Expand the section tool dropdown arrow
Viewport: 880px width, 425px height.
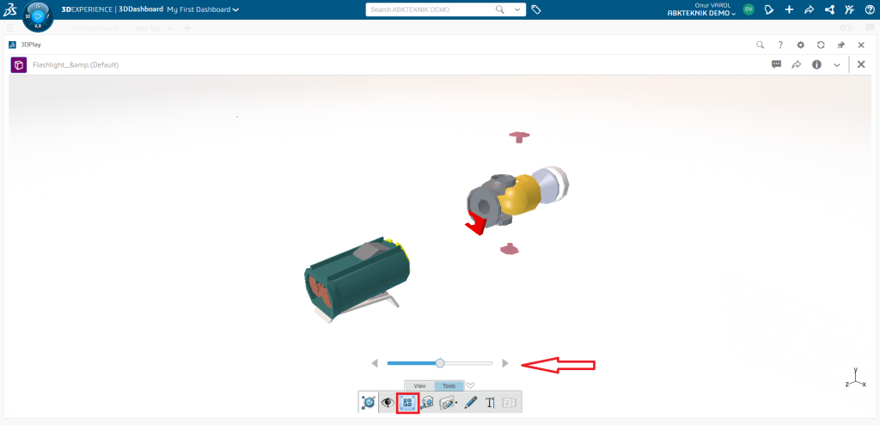[x=455, y=403]
